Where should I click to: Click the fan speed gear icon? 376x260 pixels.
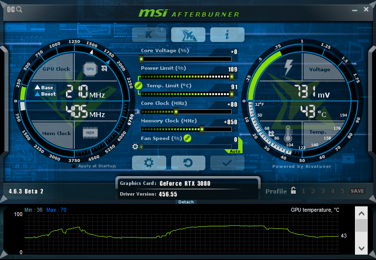pos(135,147)
